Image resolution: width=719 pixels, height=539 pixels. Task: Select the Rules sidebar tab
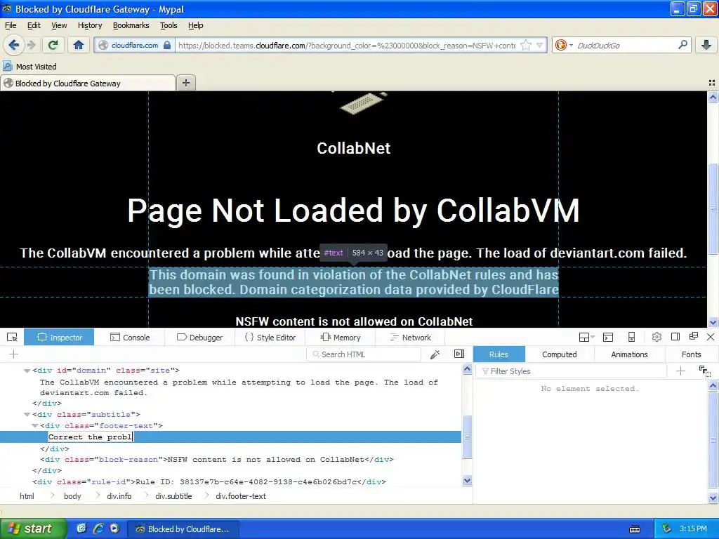(x=499, y=354)
